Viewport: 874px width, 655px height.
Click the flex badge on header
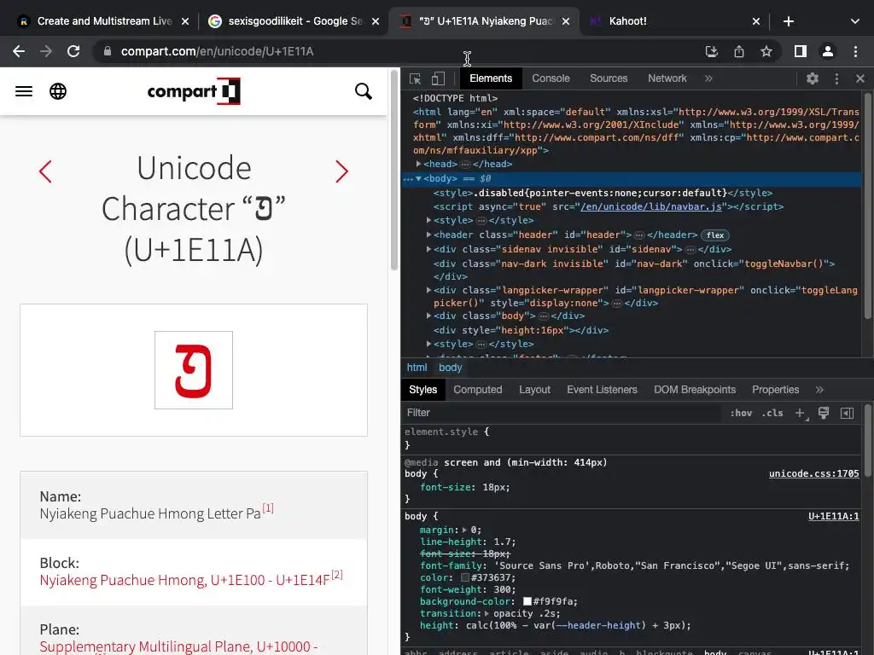(715, 235)
